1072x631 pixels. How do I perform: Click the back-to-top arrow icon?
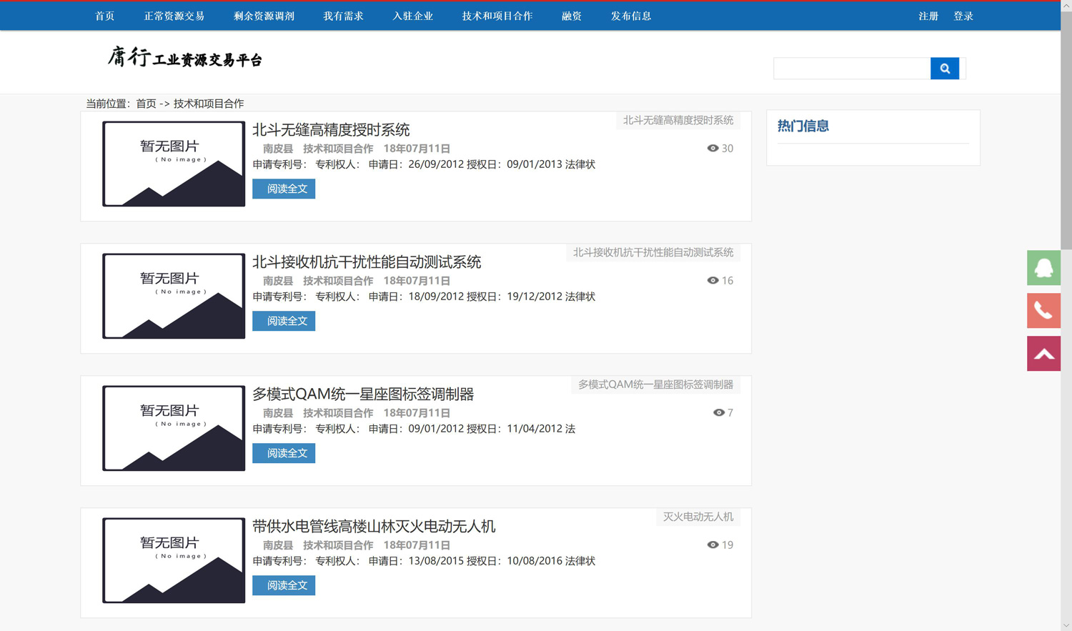coord(1043,353)
